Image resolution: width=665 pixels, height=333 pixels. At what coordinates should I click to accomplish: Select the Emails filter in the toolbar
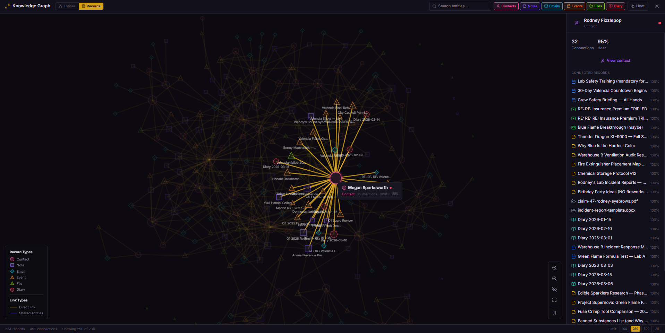552,6
